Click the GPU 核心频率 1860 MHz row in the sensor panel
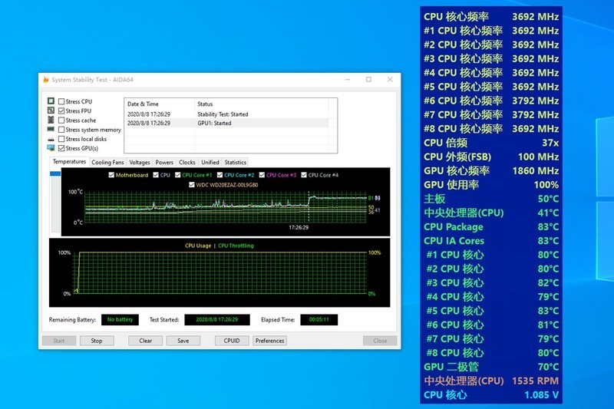This screenshot has height=409, width=614. point(491,170)
